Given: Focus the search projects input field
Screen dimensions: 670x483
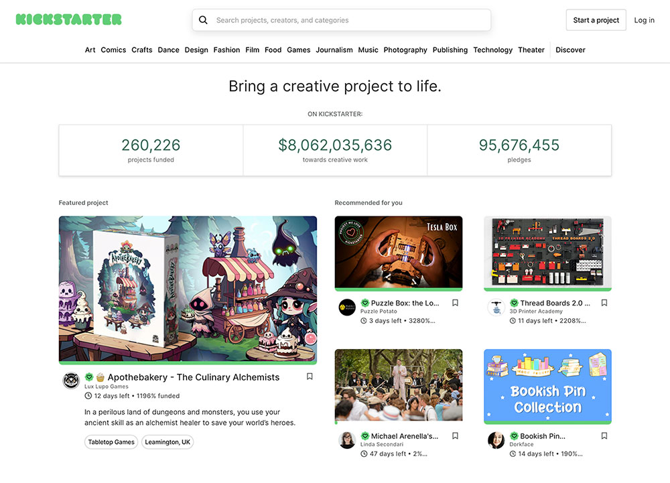Looking at the screenshot, I should [x=342, y=20].
